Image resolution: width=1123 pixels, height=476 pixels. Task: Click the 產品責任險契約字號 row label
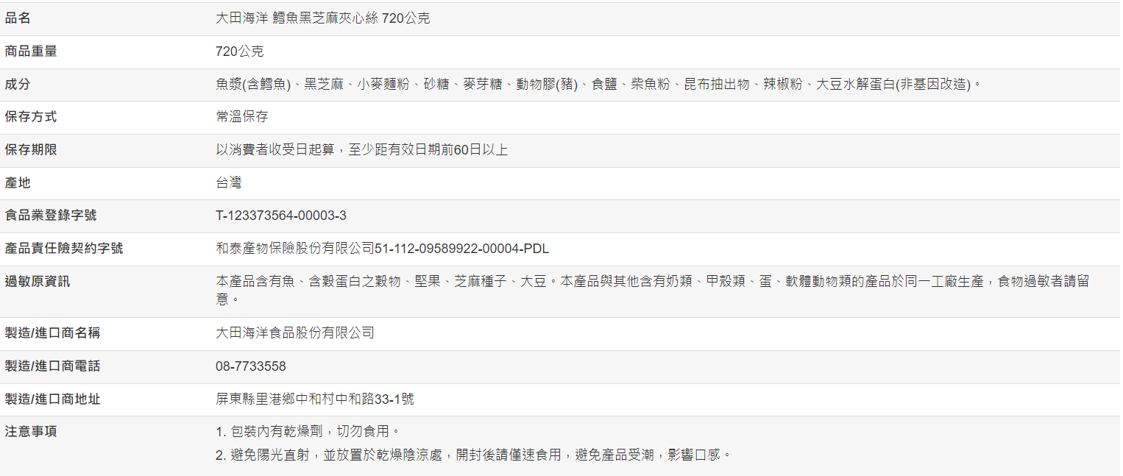point(64,249)
